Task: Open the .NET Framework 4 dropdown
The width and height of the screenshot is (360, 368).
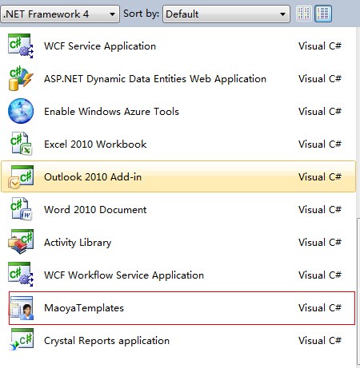Action: coord(60,14)
